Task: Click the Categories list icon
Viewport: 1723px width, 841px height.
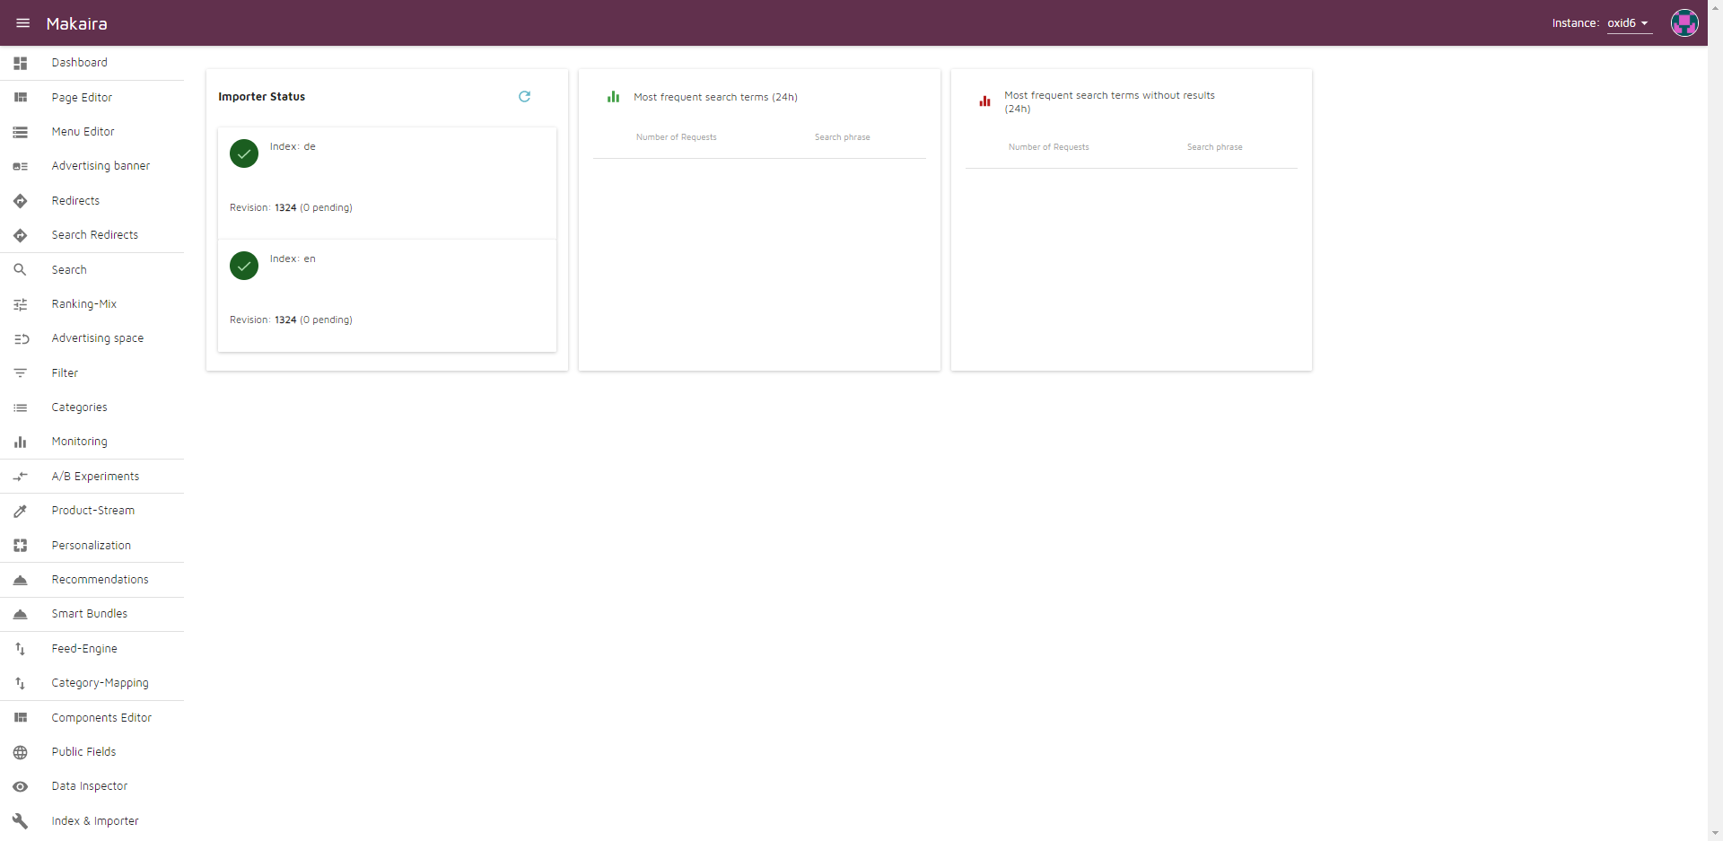Action: [21, 407]
